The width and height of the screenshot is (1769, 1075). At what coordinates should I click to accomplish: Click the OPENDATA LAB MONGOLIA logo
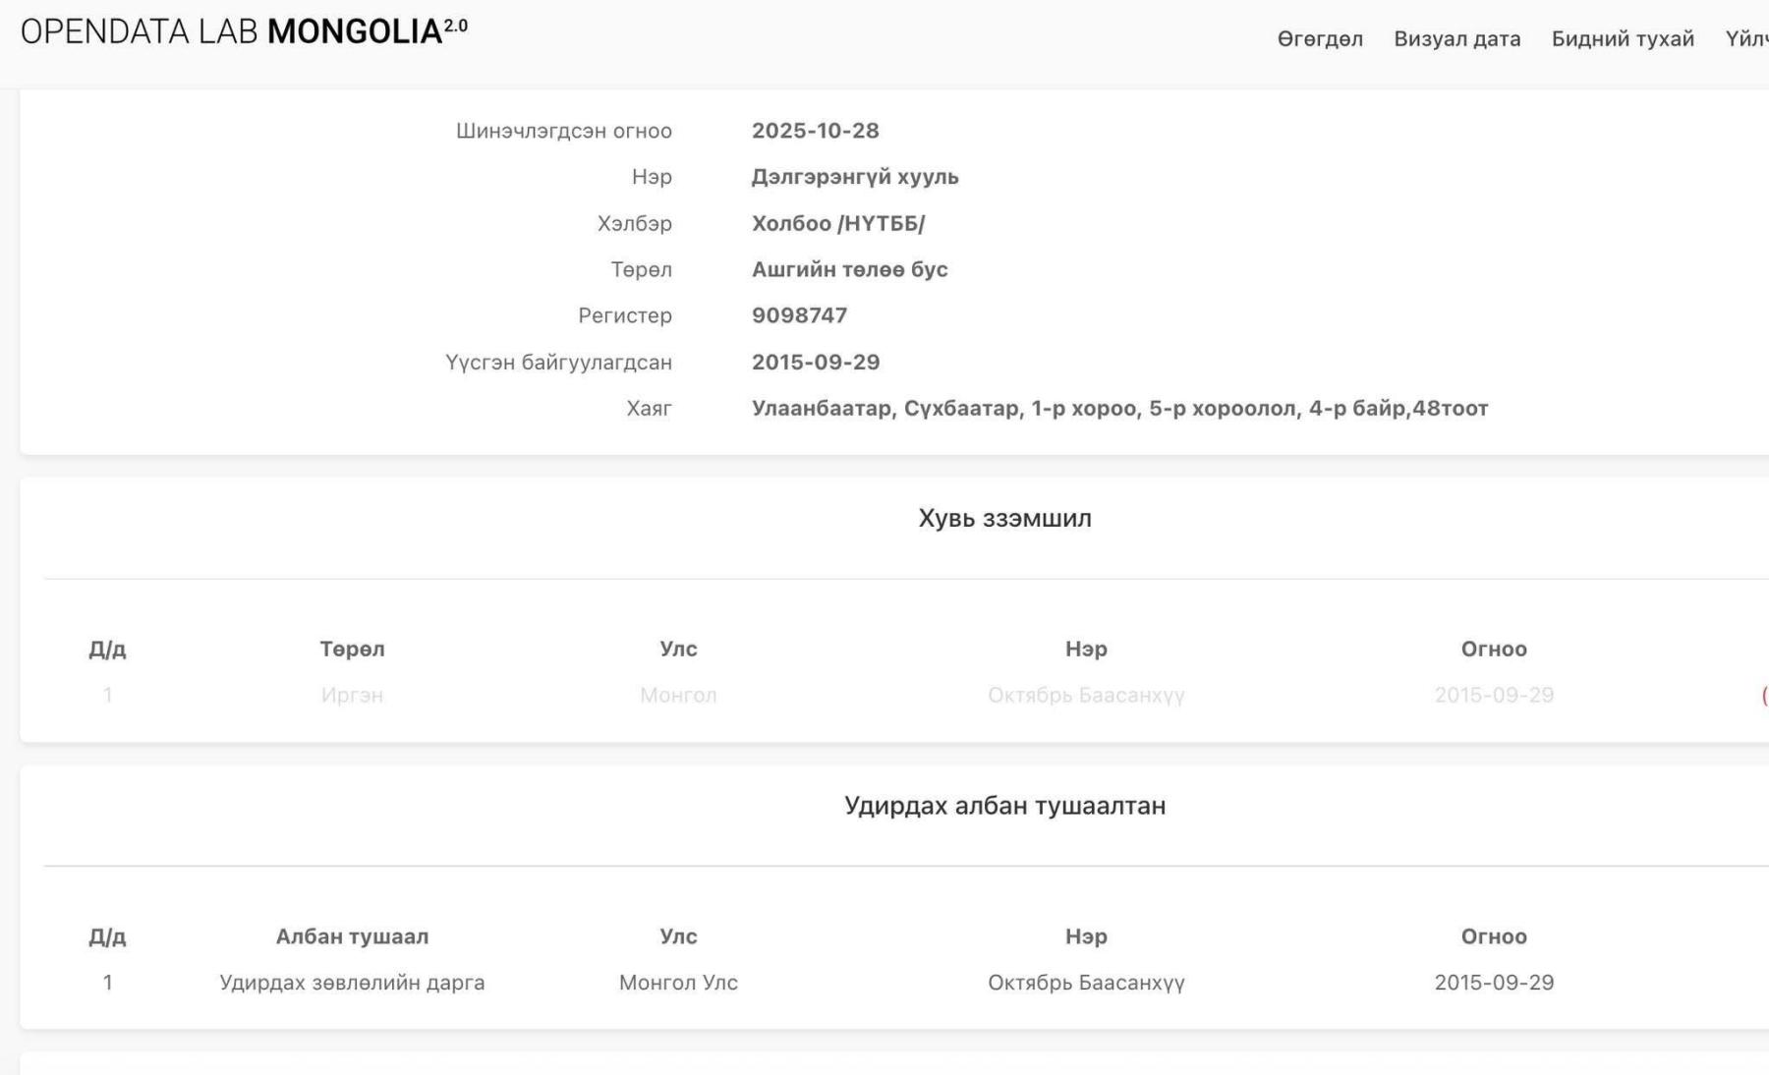pos(244,31)
